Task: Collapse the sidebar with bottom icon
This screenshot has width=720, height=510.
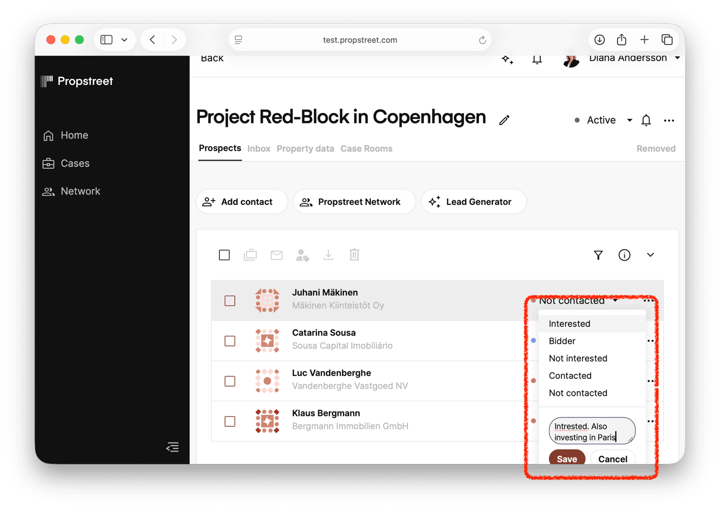Action: (x=172, y=447)
